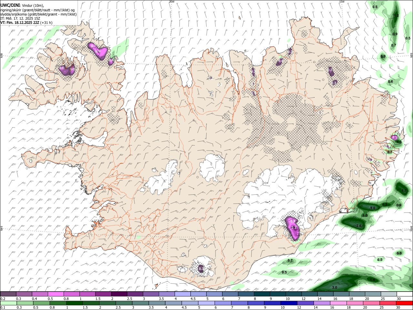Click the purple snowfall patch over Vatnajökull glacier
This screenshot has height=310, width=413.
click(x=293, y=228)
